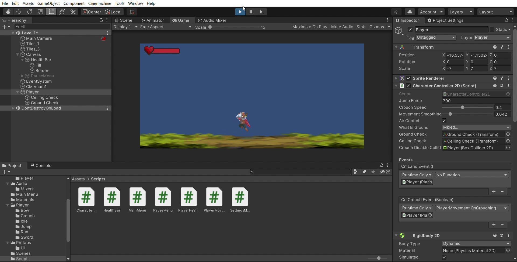Viewport: 517px width, 262px height.
Task: Open object picker for Ground Check field
Action: click(x=508, y=134)
